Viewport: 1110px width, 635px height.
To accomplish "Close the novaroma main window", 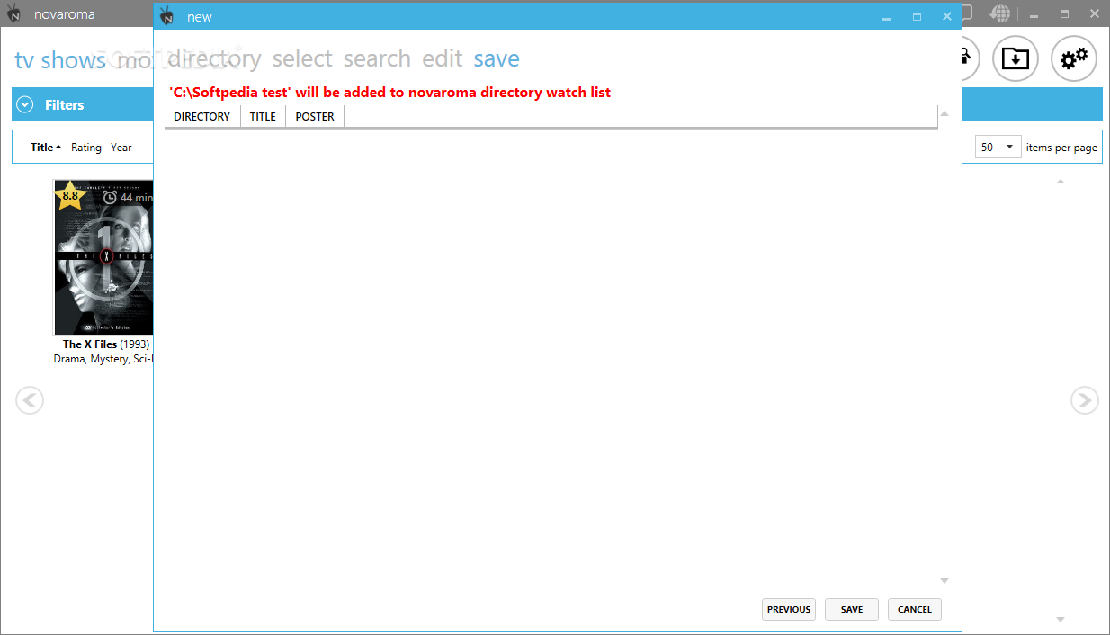I will tap(1094, 14).
